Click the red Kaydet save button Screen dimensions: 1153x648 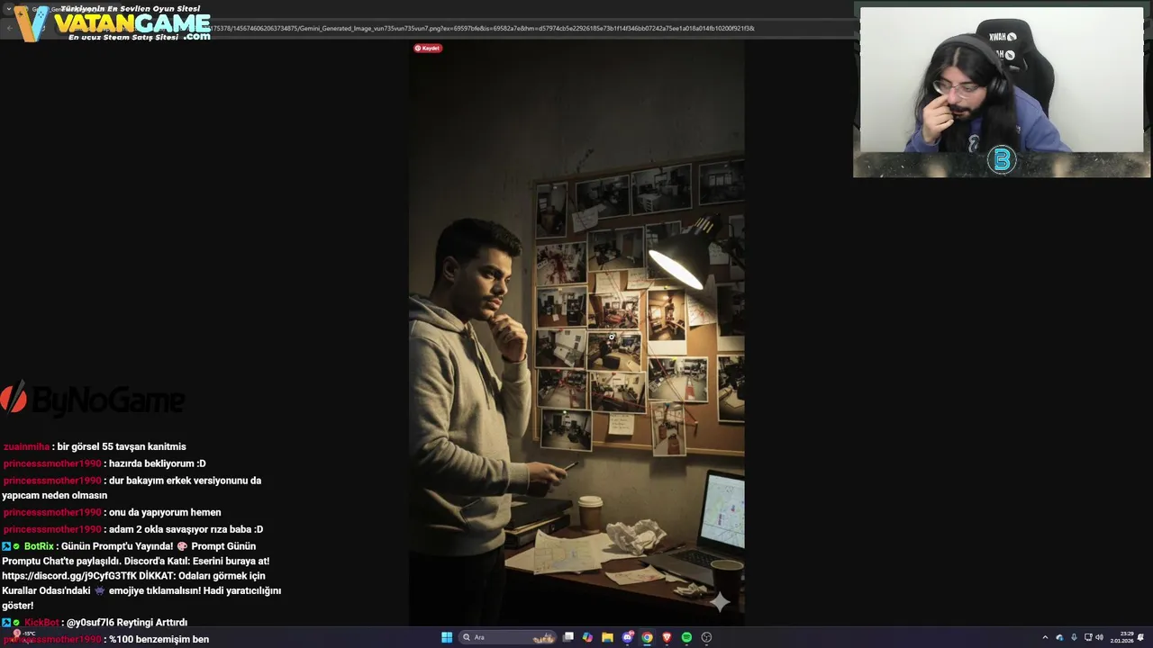427,48
